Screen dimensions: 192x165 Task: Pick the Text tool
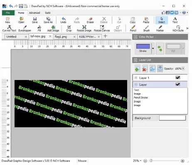click(x=175, y=20)
